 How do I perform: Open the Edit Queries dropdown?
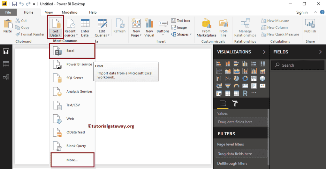[102, 27]
